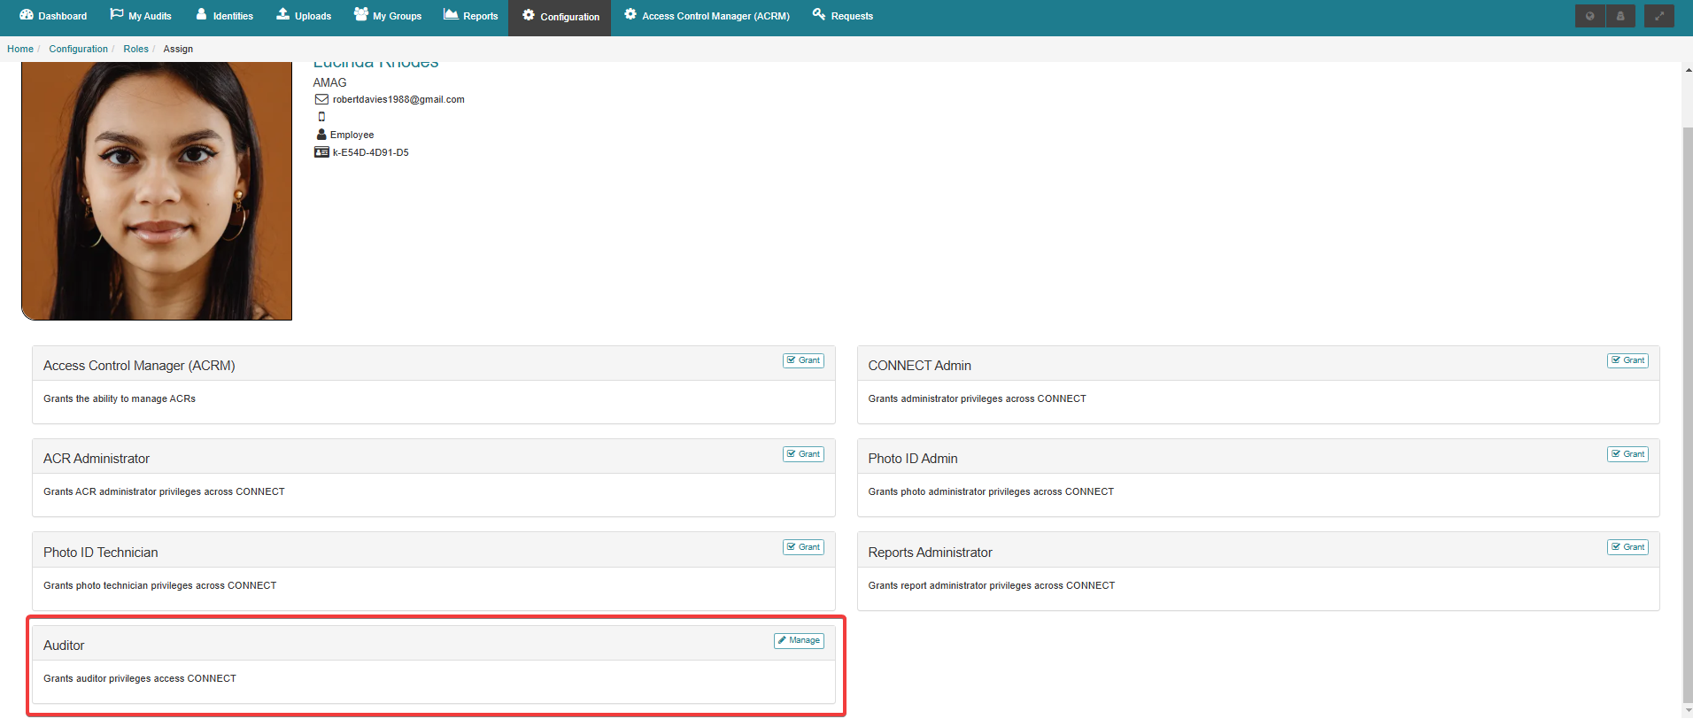Click the Configuration breadcrumb link

click(78, 49)
